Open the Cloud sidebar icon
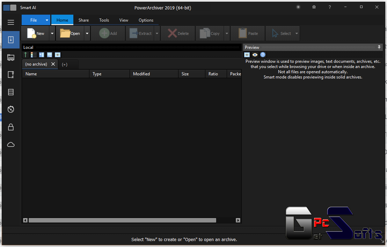 coord(10,144)
